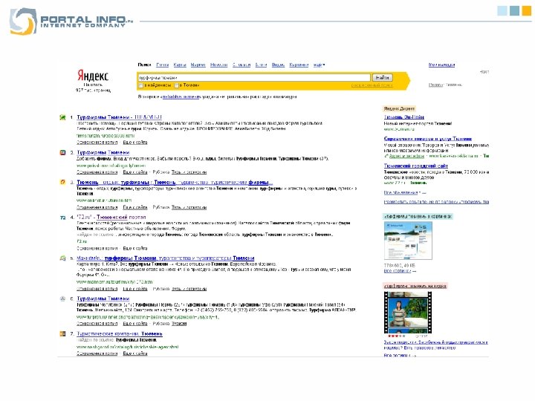This screenshot has width=535, height=401.
Task: Switch to the Карты tab
Action: coord(180,65)
